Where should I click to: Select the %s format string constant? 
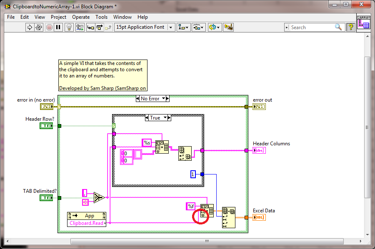[147, 143]
